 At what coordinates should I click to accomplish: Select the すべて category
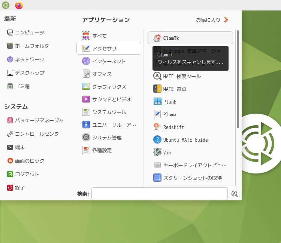coord(109,36)
